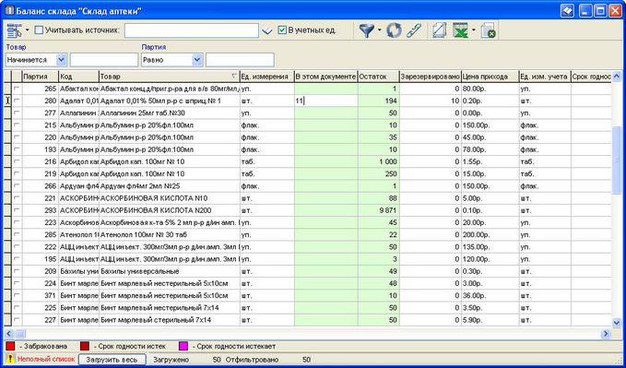Viewport: 626px width, 368px height.
Task: Click 'Цена прихода' column header
Action: (x=490, y=77)
